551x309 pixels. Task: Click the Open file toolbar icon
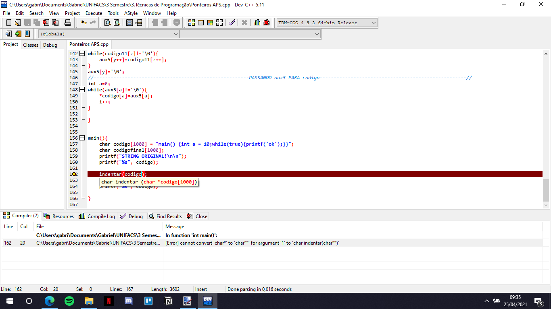point(18,23)
